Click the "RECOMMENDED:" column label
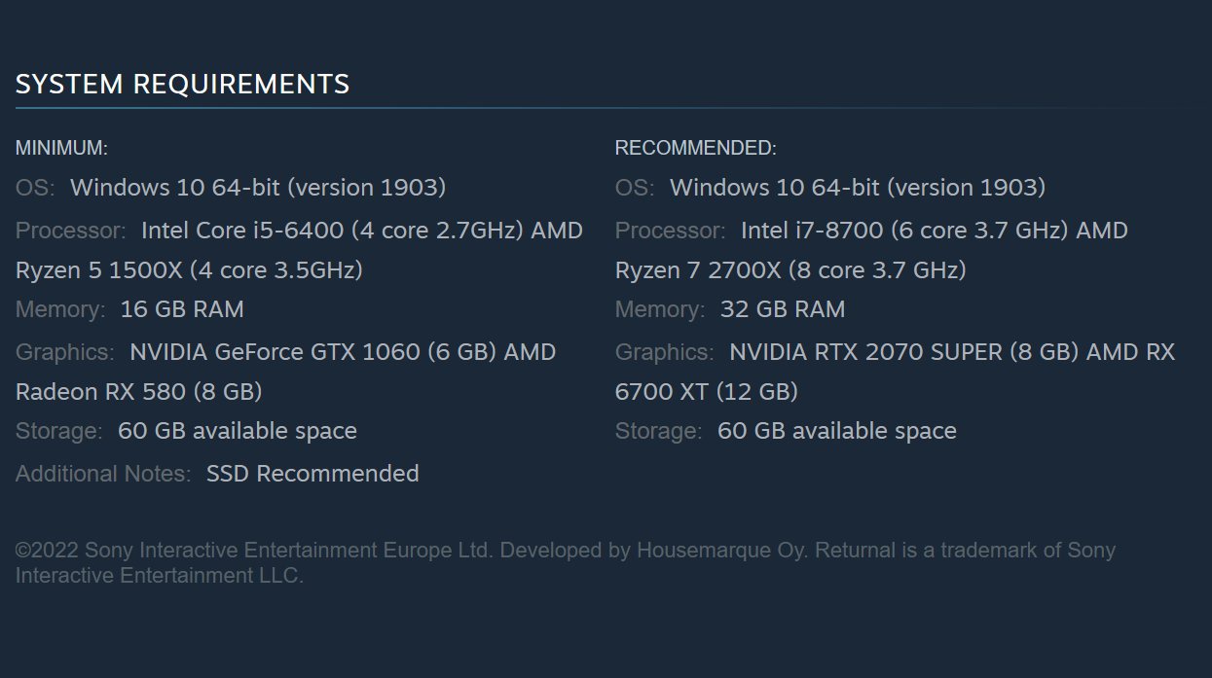Viewport: 1212px width, 678px height. pyautogui.click(x=695, y=148)
